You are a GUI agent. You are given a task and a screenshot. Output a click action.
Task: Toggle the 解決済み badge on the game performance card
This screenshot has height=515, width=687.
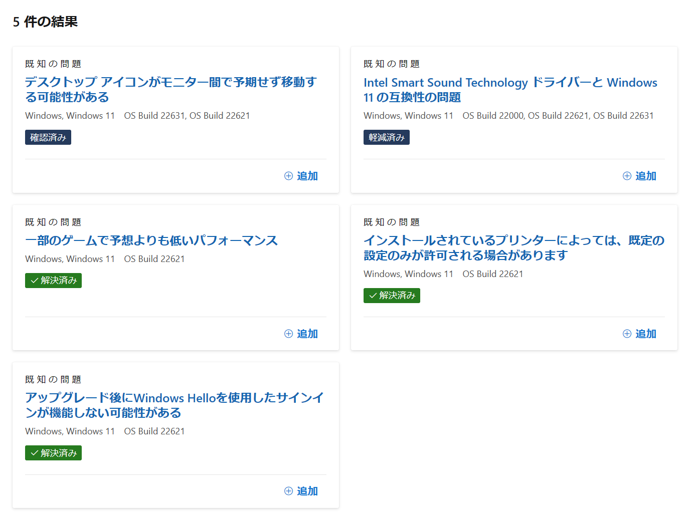53,281
